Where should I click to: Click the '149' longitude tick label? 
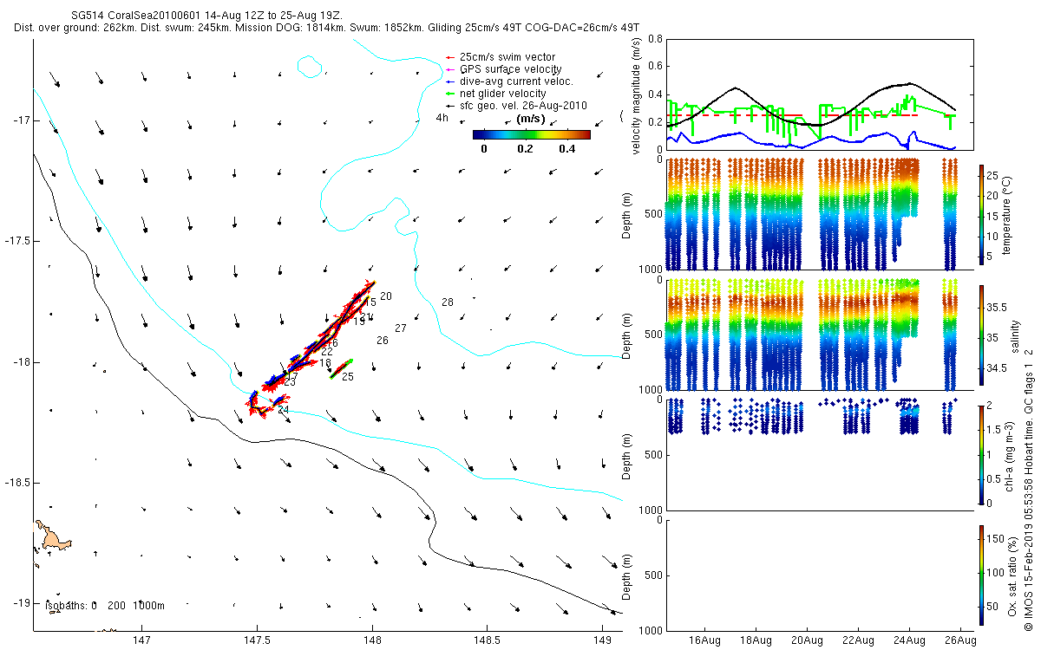(x=604, y=640)
